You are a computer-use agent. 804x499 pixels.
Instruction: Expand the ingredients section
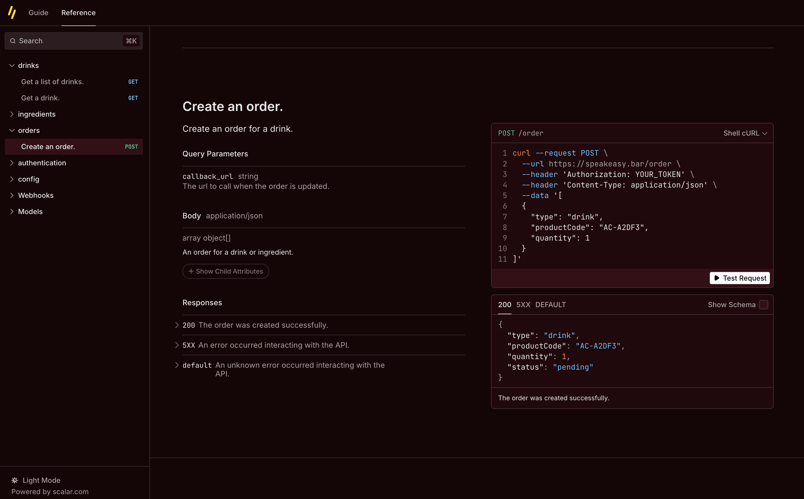click(12, 114)
